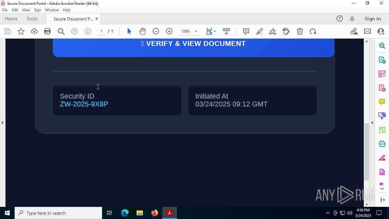Click the scrolling mode keyboard icon
The height and width of the screenshot is (219, 389).
click(226, 31)
